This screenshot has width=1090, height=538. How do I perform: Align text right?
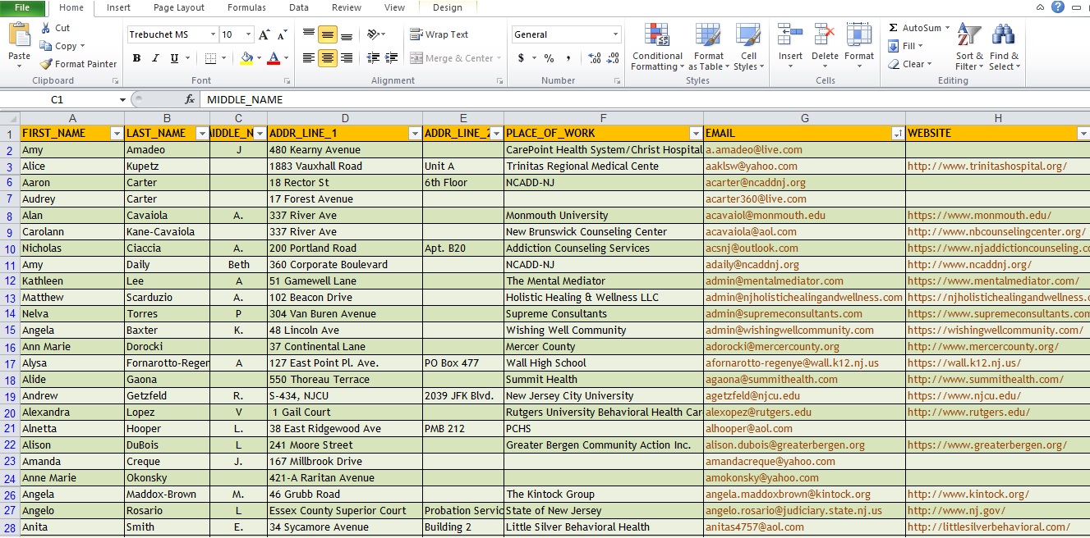[347, 58]
